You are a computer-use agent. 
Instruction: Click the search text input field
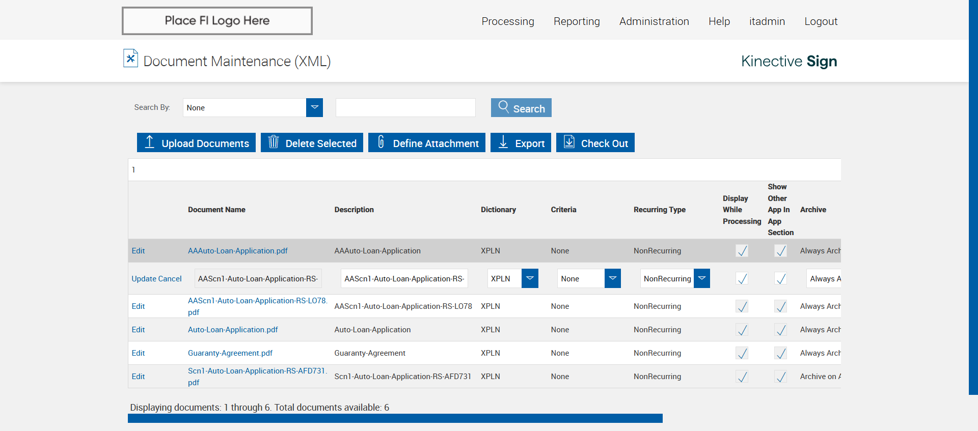(405, 107)
